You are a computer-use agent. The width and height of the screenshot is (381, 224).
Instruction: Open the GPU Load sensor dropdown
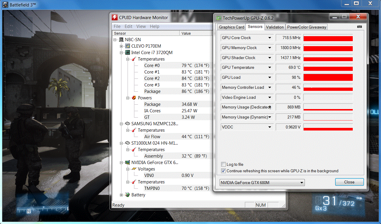tap(270, 78)
